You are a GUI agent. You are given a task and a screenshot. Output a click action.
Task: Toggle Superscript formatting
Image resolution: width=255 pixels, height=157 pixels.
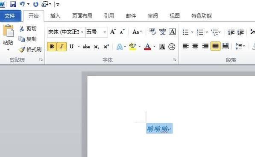point(106,47)
